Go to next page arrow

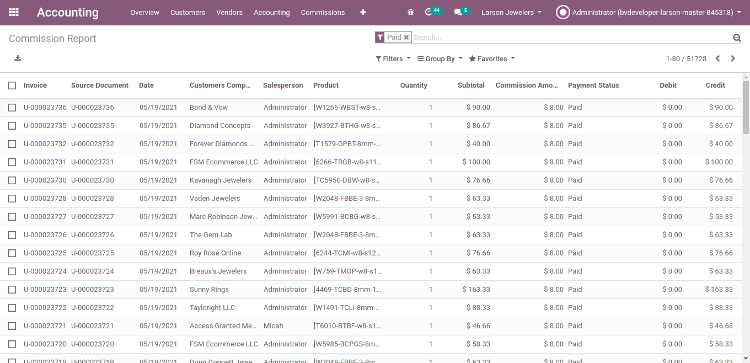pos(733,58)
